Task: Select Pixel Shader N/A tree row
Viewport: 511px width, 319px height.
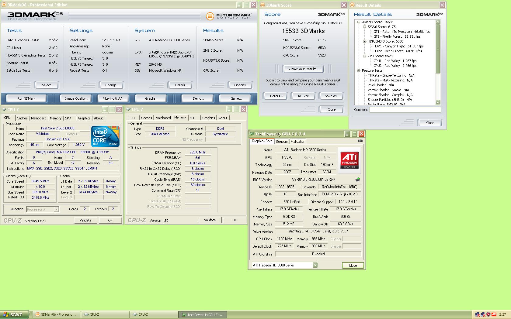Action: pyautogui.click(x=381, y=85)
